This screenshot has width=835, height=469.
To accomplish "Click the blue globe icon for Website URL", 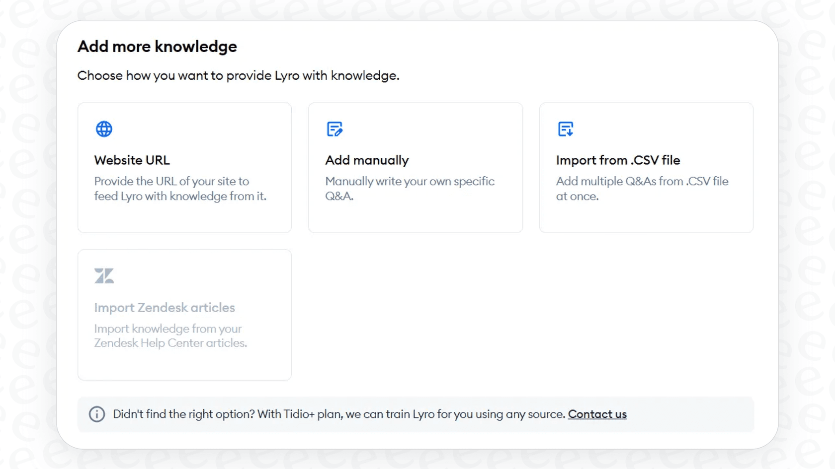I will pyautogui.click(x=104, y=129).
